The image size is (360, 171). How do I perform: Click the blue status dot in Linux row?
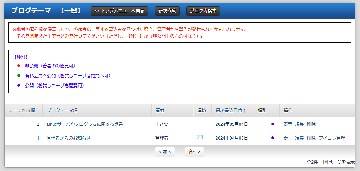(273, 124)
